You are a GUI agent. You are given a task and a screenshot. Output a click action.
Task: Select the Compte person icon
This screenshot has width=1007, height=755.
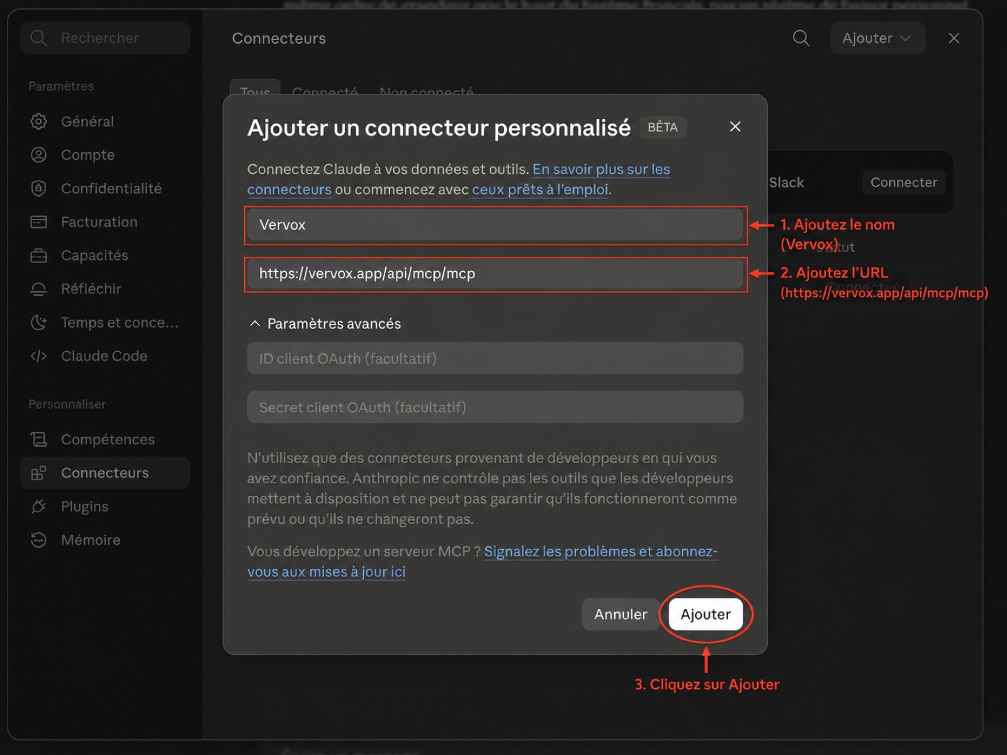coord(38,155)
